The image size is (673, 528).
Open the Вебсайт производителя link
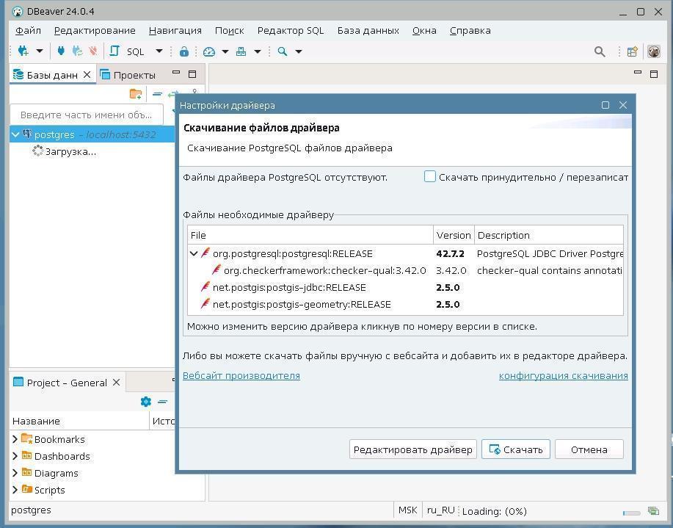click(241, 375)
